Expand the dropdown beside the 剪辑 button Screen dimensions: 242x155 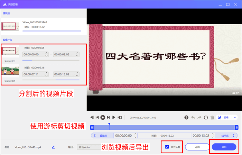[235, 118]
